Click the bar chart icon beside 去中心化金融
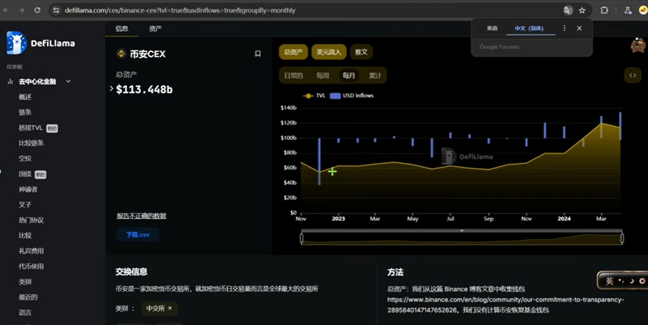The width and height of the screenshot is (648, 325). 10,81
